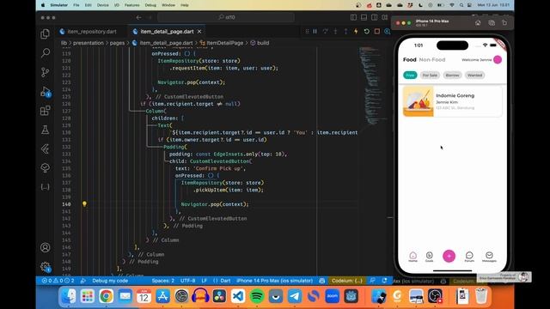Select the Borrow filter chip
550x309 pixels.
pyautogui.click(x=452, y=75)
